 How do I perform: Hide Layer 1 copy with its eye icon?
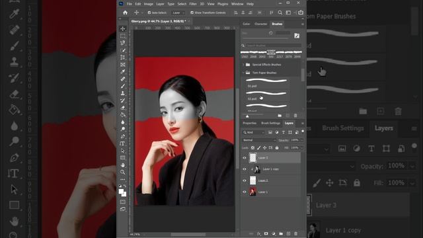point(245,169)
